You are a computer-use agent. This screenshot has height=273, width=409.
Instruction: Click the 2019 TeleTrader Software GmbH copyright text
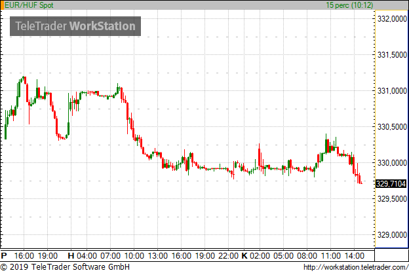click(x=65, y=267)
